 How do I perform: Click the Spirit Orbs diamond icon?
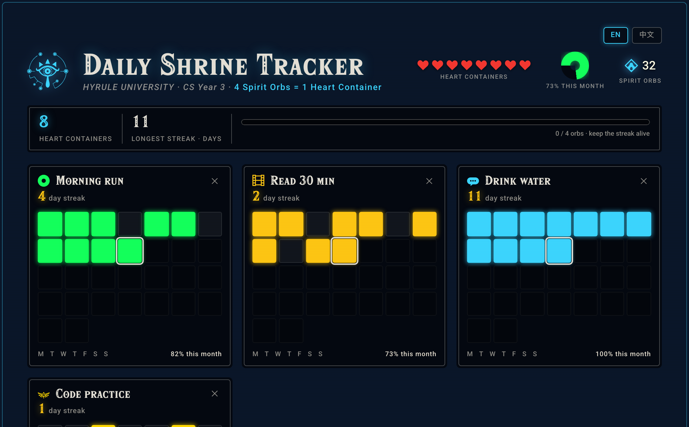coord(631,66)
